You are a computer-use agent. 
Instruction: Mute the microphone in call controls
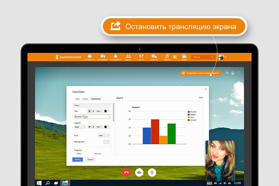pos(152,173)
